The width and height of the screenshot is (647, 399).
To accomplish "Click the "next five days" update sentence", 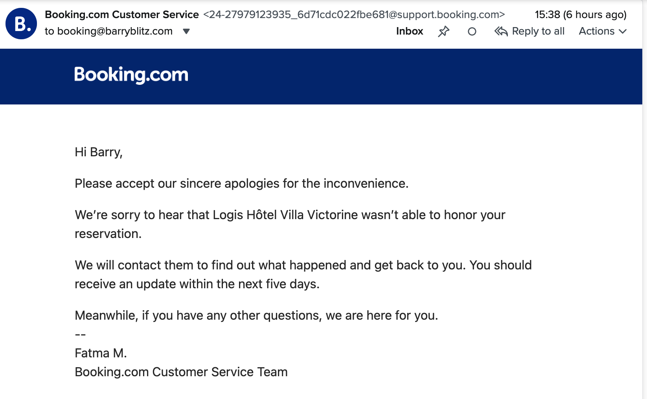I will click(197, 284).
